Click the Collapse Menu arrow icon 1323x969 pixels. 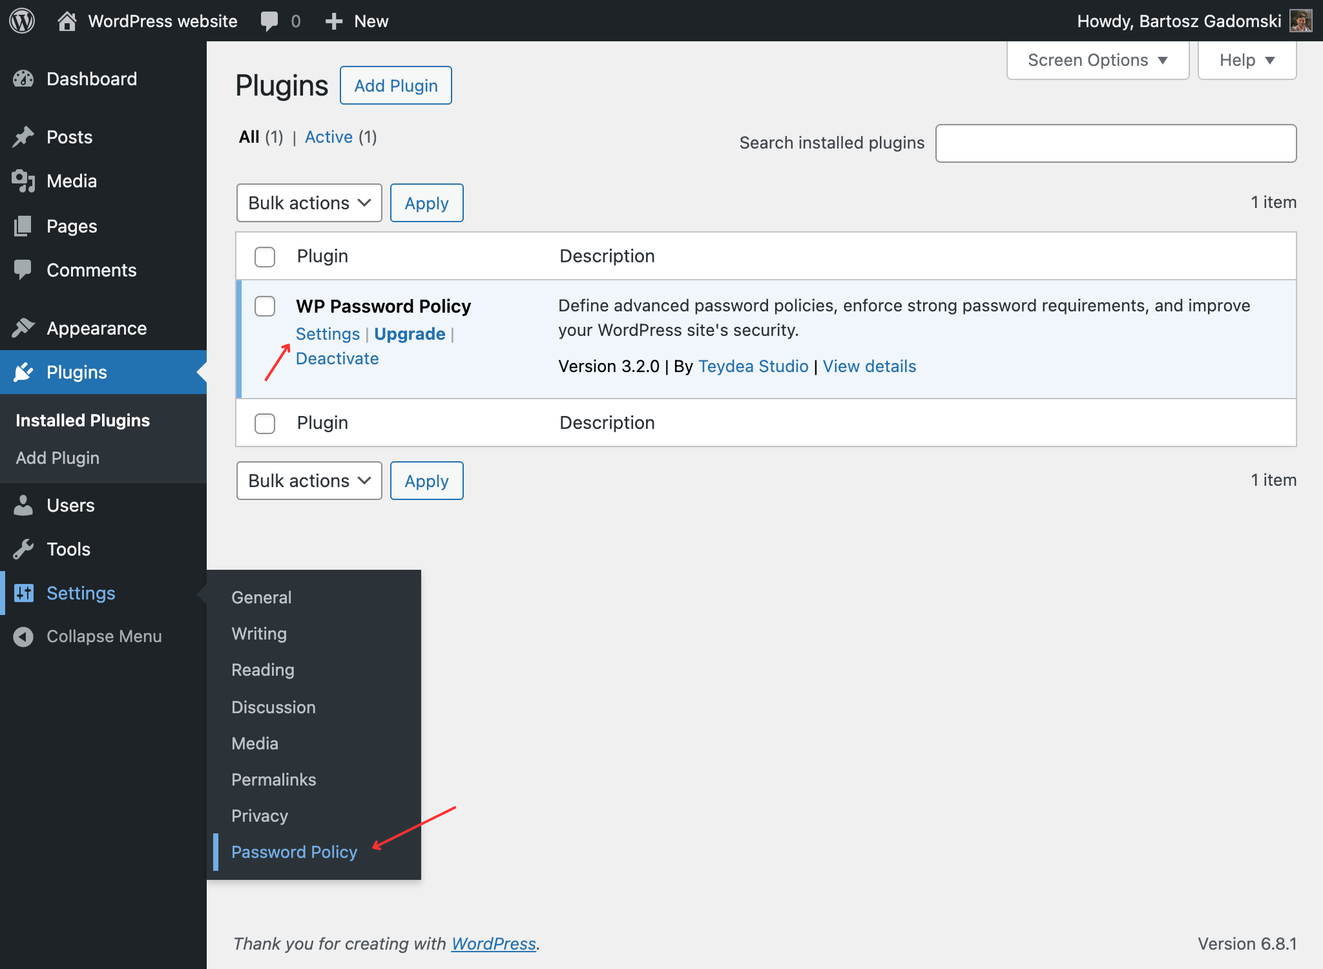tap(23, 636)
